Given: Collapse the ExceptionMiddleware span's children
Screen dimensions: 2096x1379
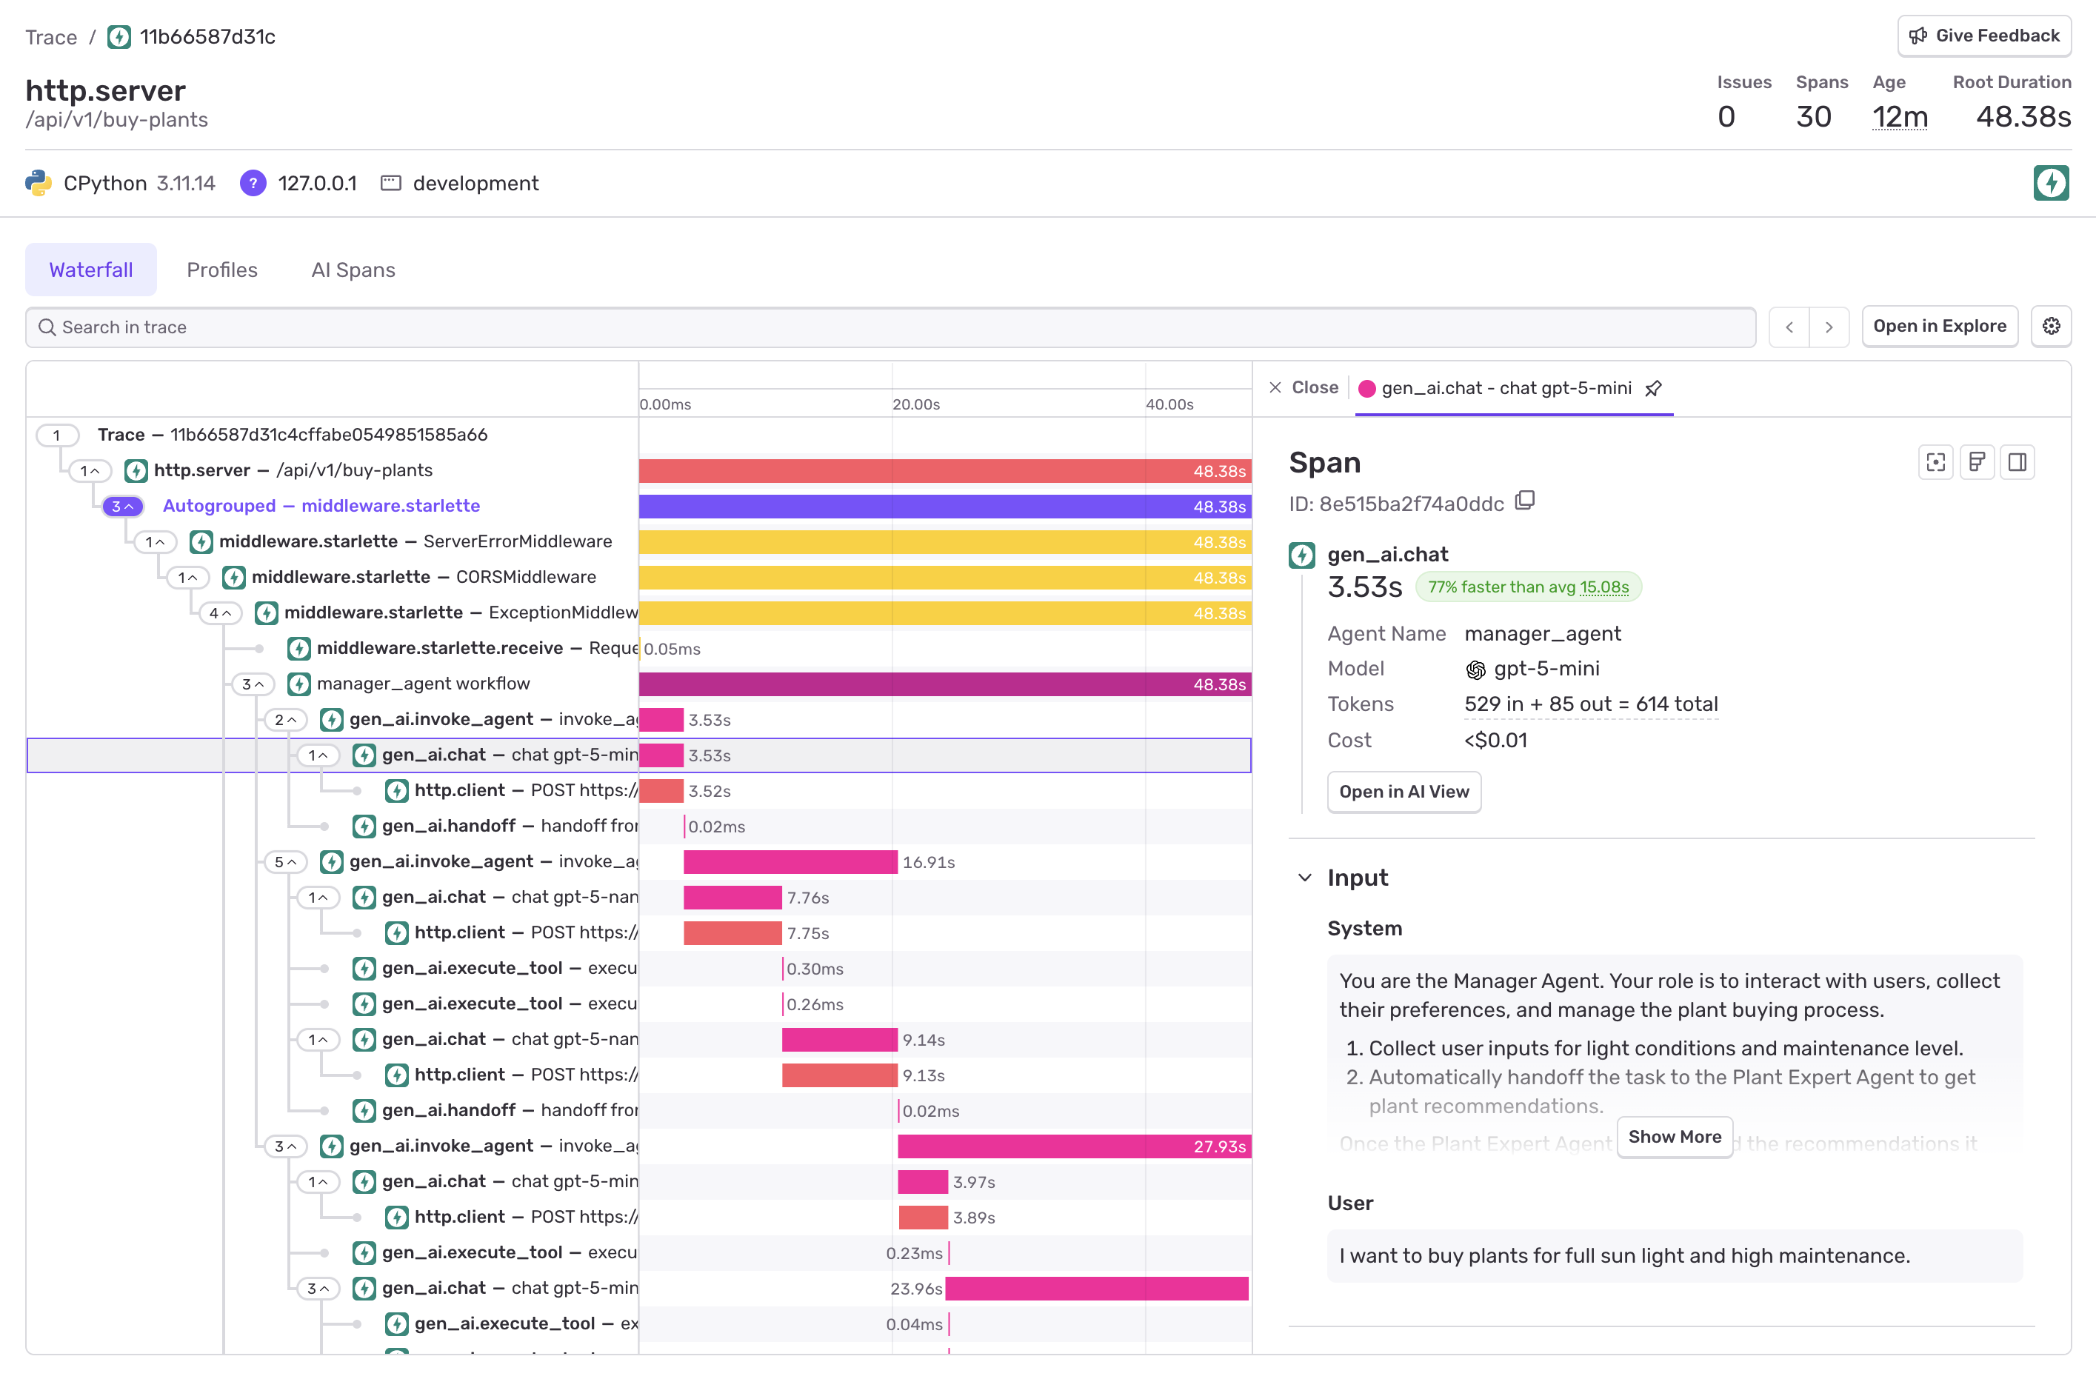Looking at the screenshot, I should click(221, 613).
